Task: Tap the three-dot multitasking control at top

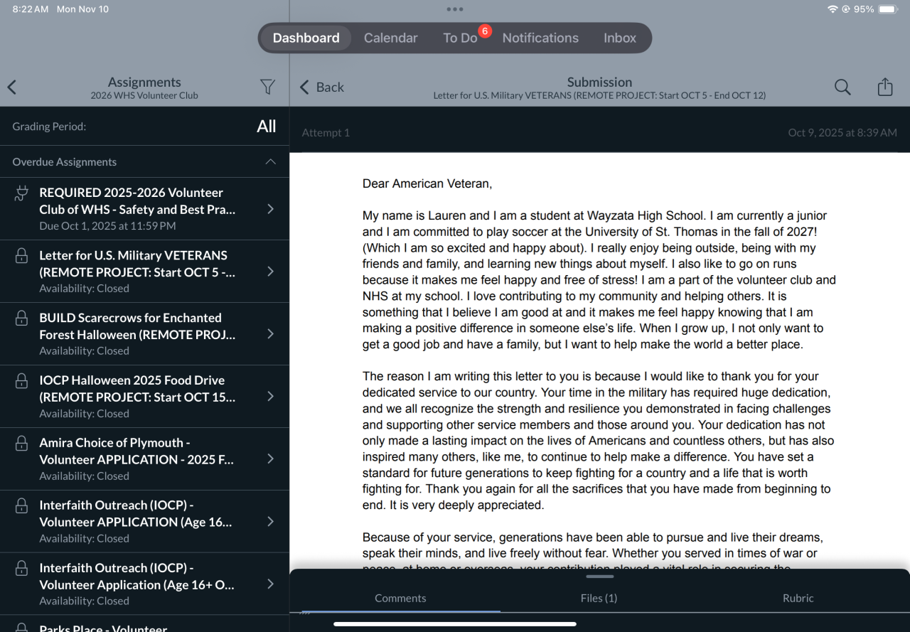Action: (455, 9)
